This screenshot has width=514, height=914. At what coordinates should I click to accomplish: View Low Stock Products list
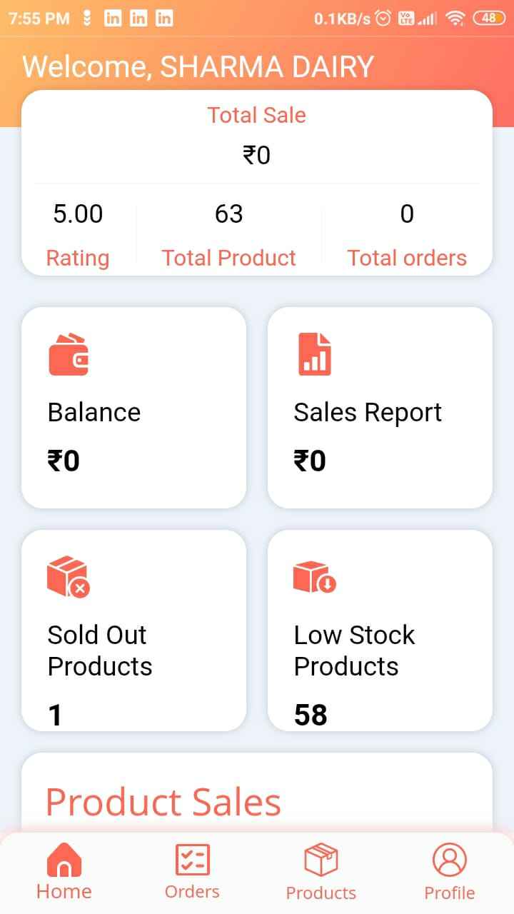pyautogui.click(x=354, y=651)
